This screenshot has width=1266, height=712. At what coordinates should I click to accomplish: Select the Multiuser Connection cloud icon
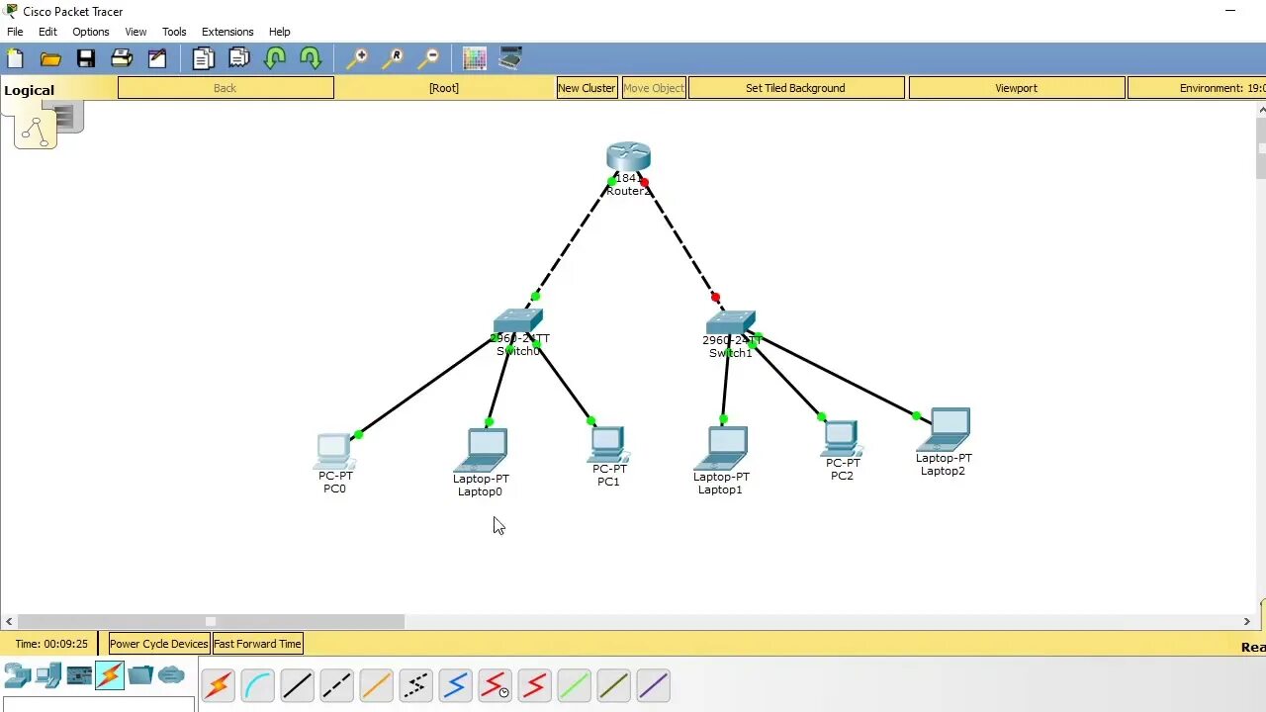[x=171, y=675]
